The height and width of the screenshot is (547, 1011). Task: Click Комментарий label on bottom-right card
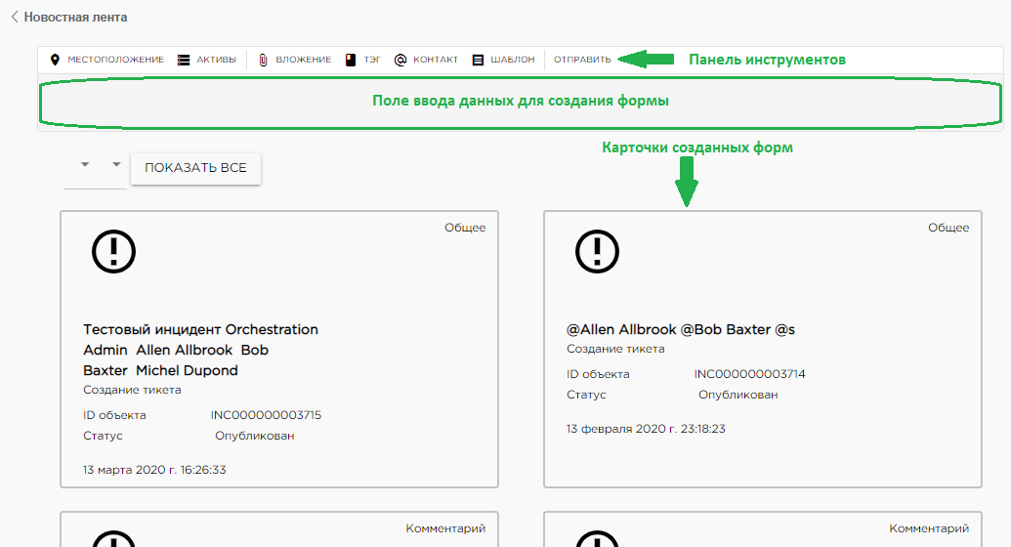(x=929, y=529)
